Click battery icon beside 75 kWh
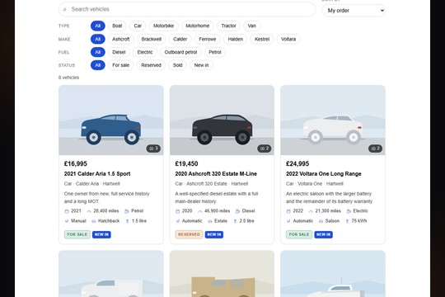The height and width of the screenshot is (297, 445). pos(347,221)
